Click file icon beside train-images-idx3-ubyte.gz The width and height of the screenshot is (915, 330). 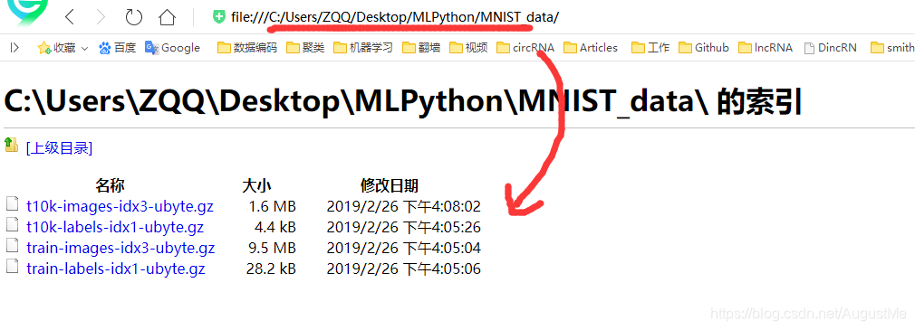[13, 246]
